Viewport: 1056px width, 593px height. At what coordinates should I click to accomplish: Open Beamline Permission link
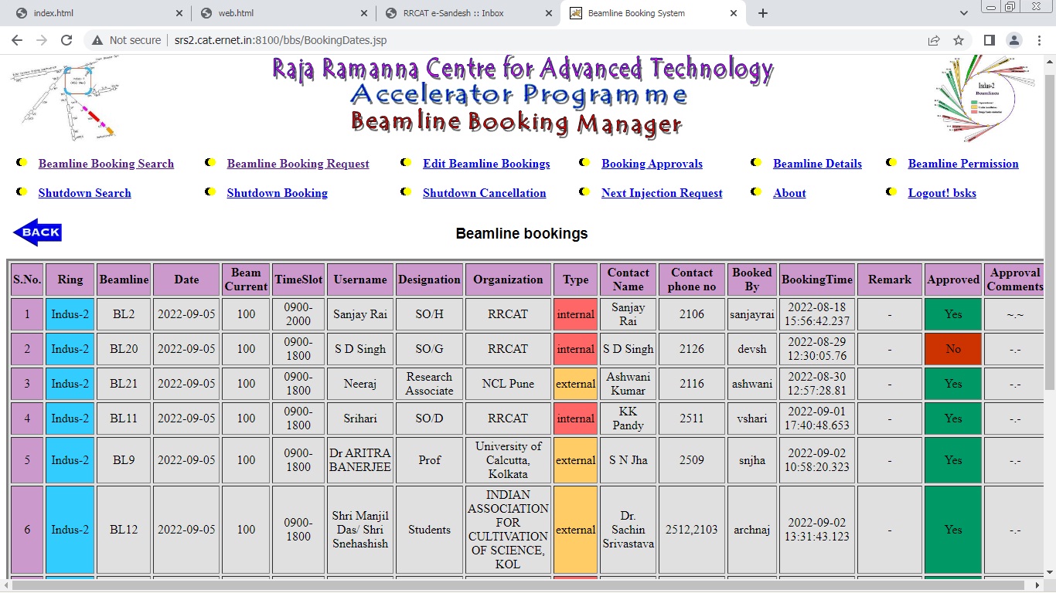point(963,164)
